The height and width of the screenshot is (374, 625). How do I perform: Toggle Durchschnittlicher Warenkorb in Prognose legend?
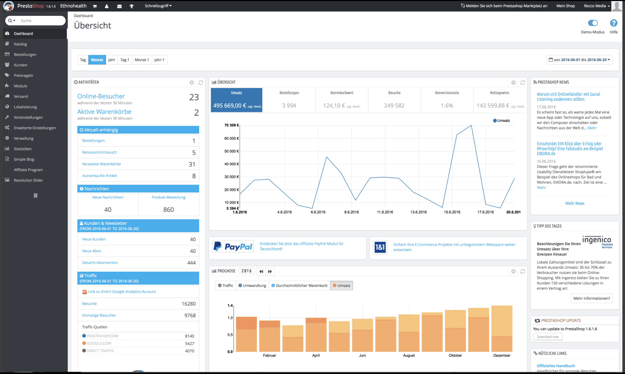coord(299,285)
